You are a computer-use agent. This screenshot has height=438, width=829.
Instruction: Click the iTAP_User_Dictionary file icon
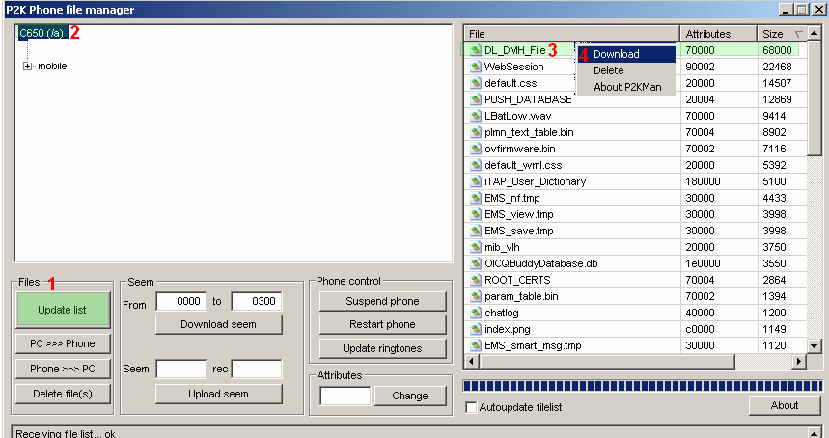coord(476,181)
